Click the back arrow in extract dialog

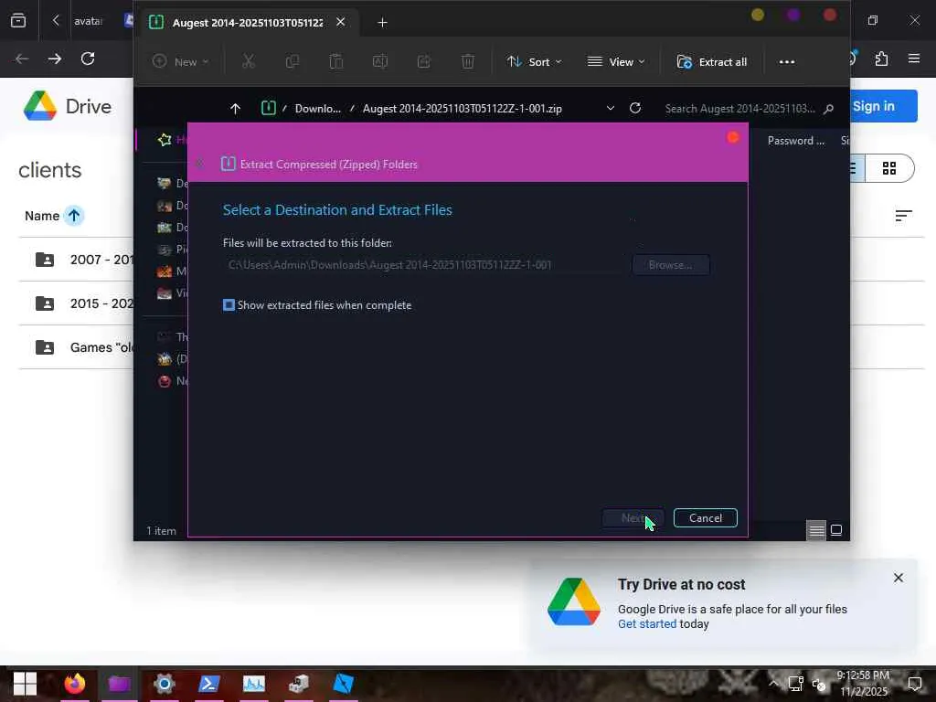click(200, 164)
